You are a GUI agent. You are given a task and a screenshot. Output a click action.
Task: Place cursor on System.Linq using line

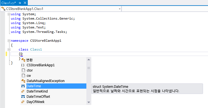28,23
